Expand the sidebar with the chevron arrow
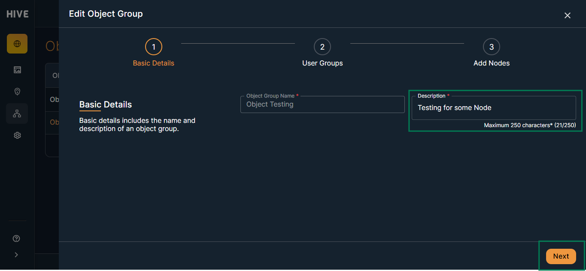 (x=17, y=255)
